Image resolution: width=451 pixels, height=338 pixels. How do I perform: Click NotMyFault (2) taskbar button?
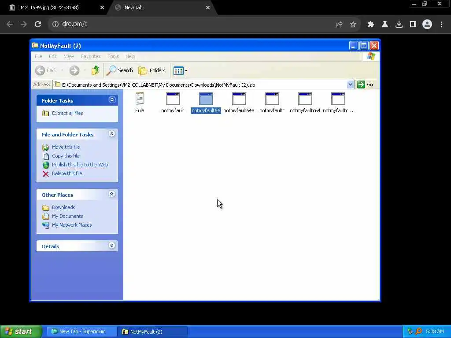coord(152,332)
